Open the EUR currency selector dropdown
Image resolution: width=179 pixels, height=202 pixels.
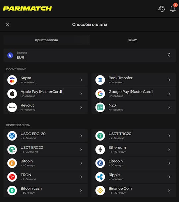click(x=89, y=55)
